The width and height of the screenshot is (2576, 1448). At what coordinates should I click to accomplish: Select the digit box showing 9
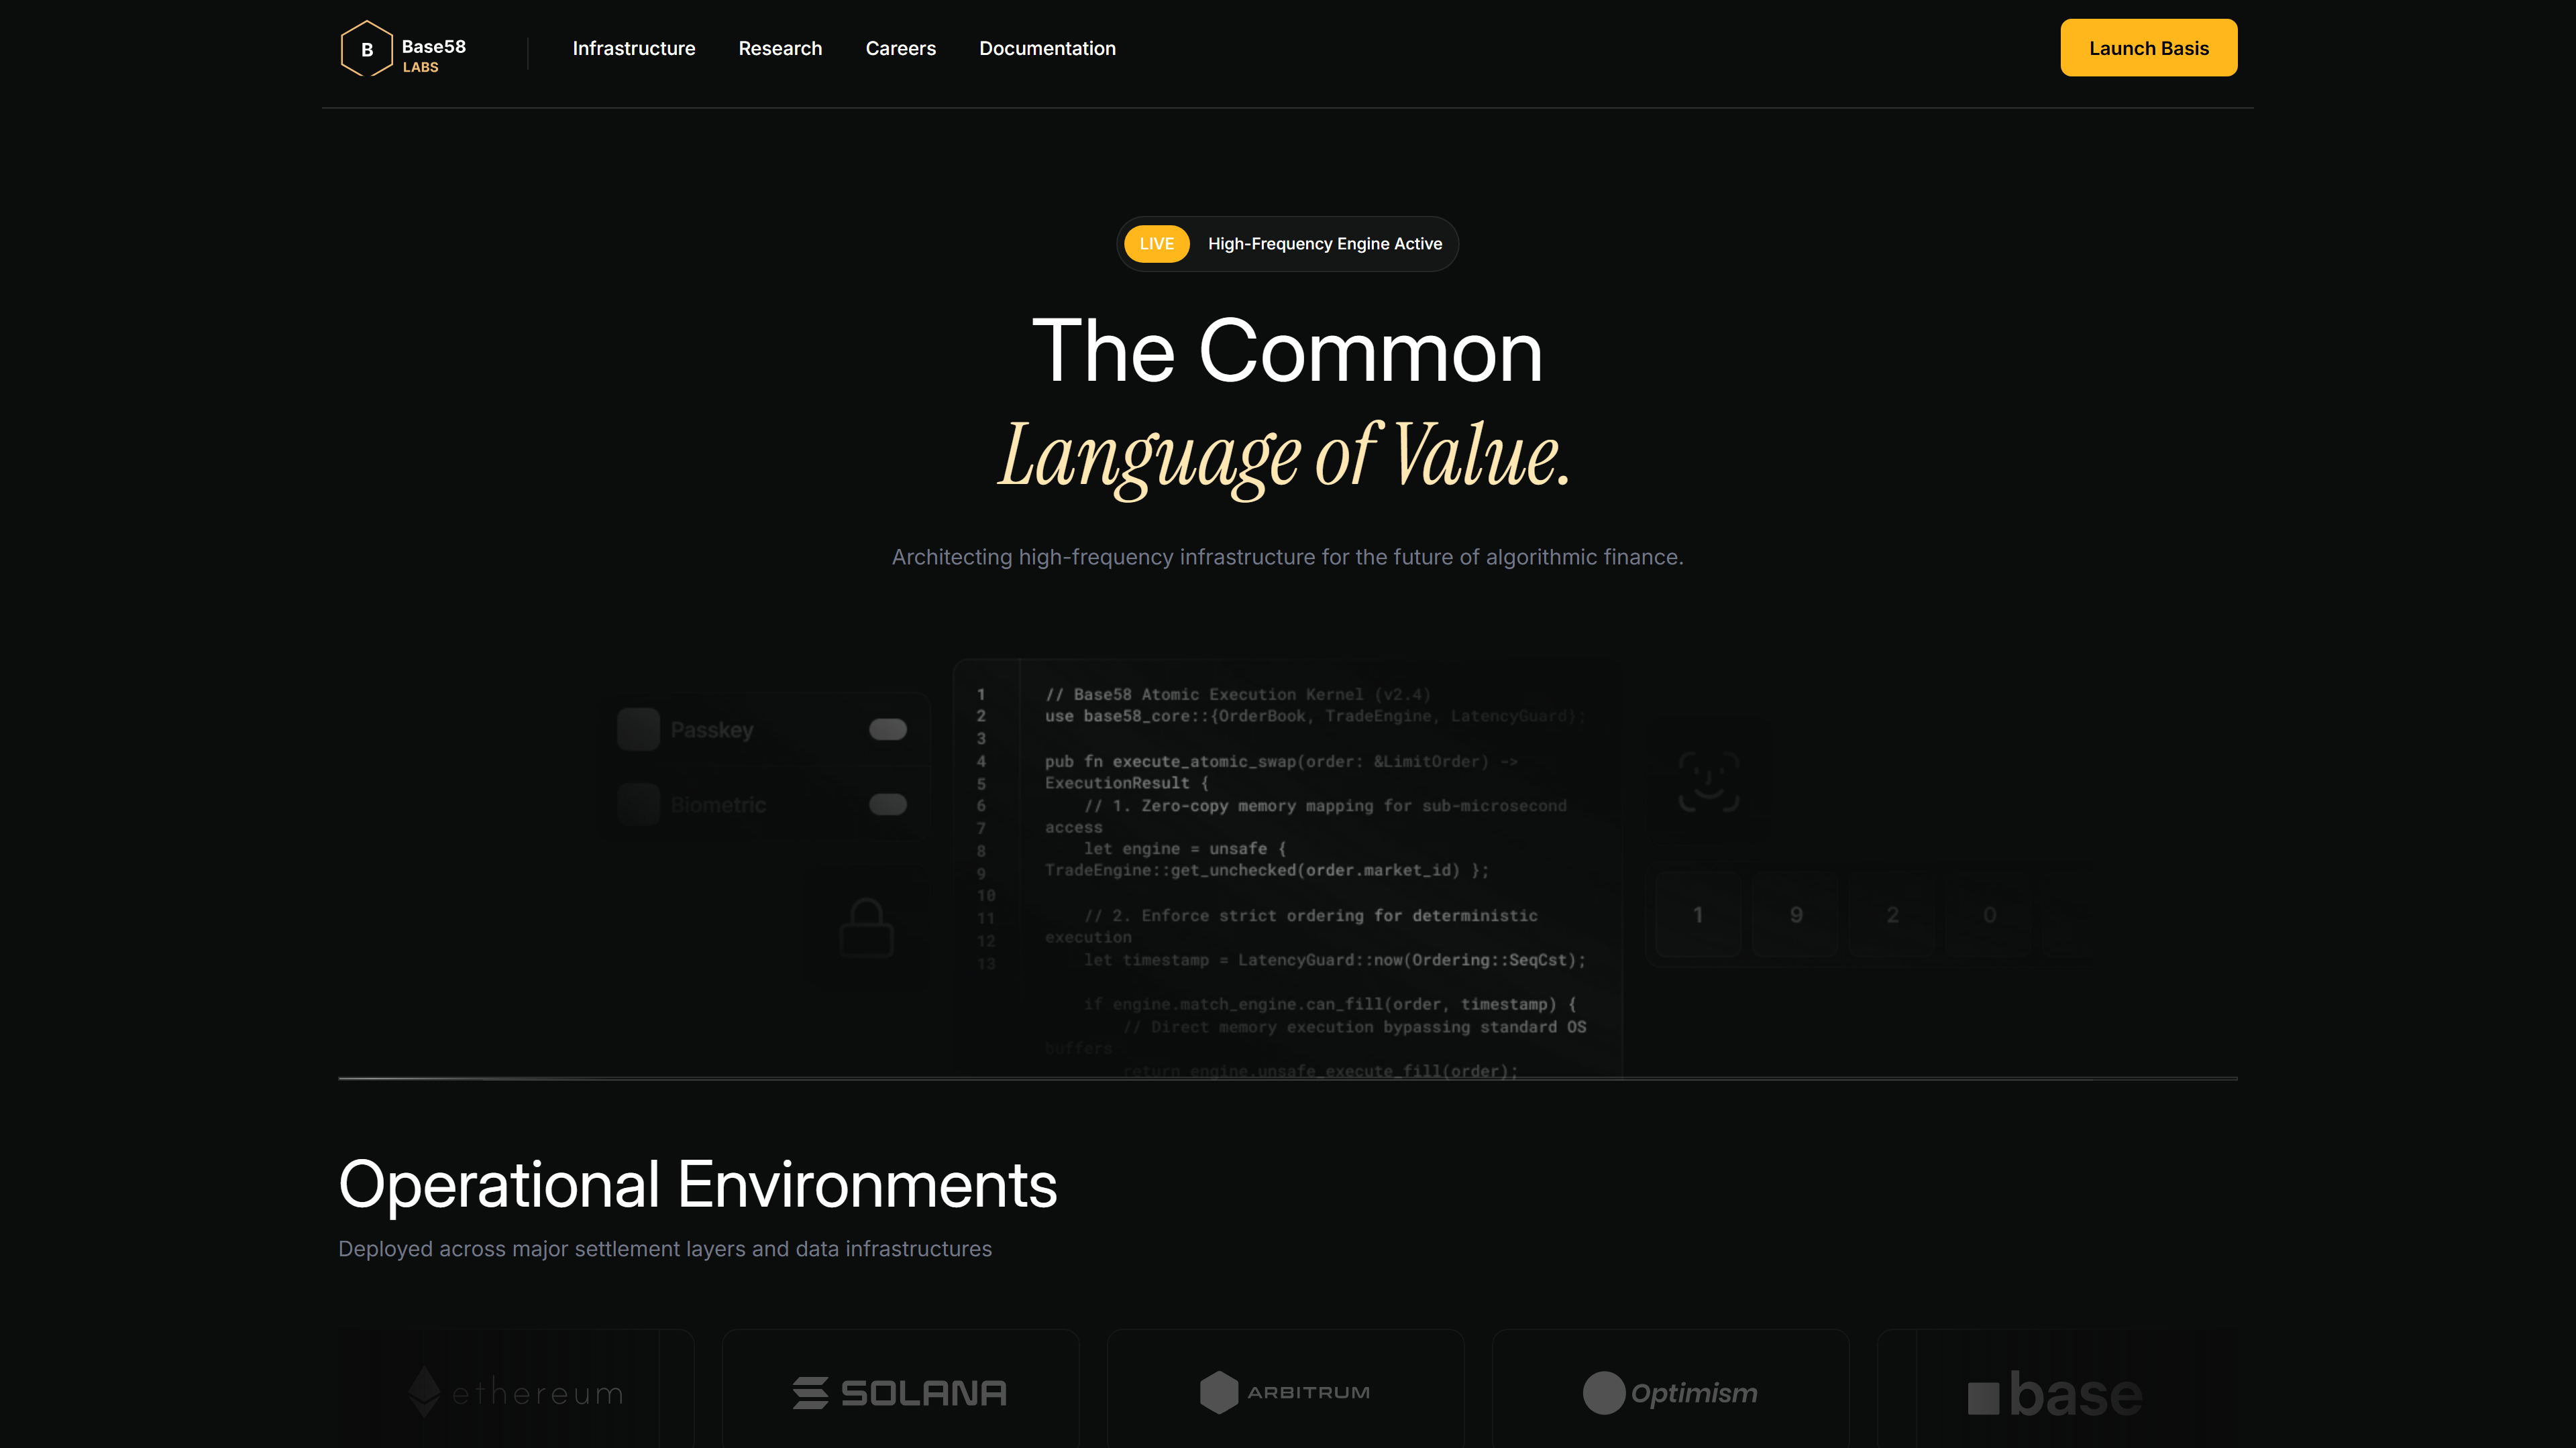(1796, 915)
